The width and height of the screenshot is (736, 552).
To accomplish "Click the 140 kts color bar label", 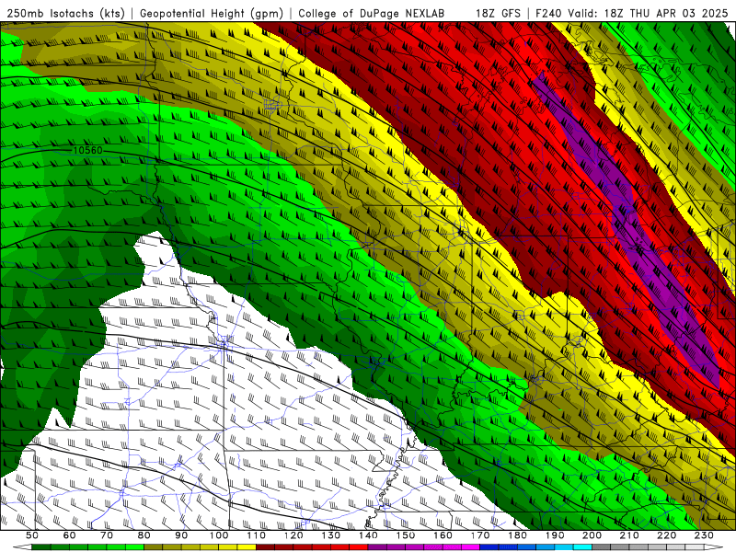I will coord(368,535).
